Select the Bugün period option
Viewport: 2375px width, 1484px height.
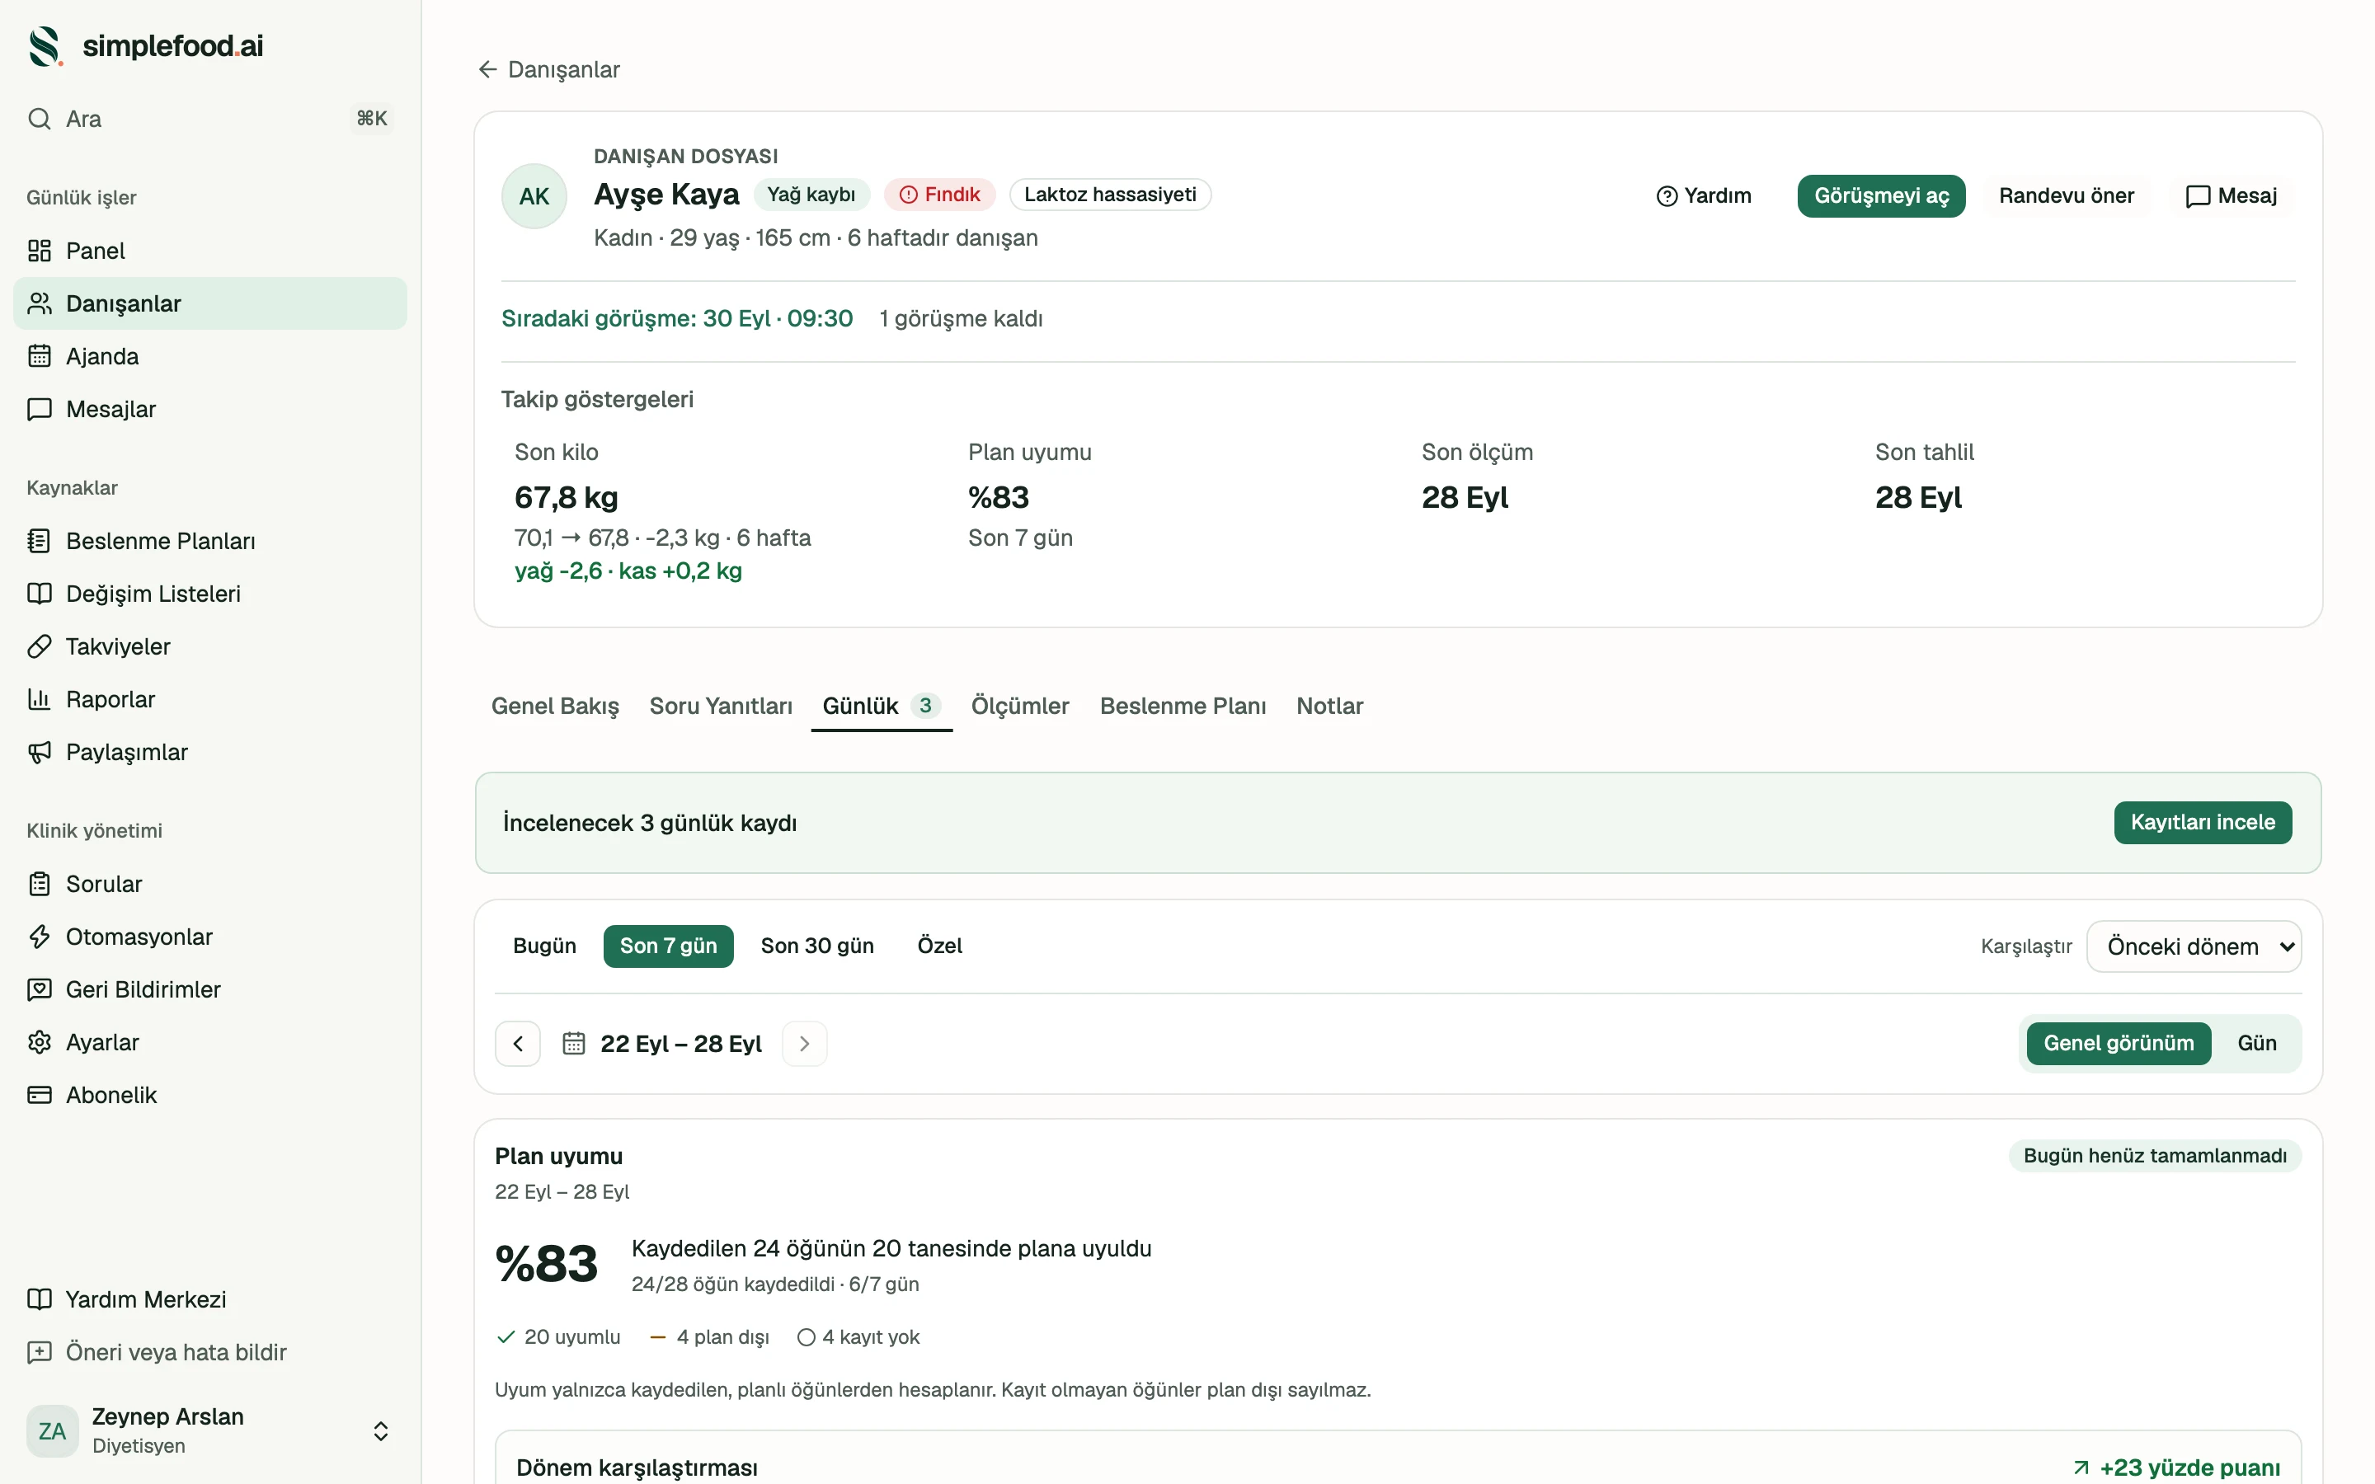pyautogui.click(x=544, y=946)
